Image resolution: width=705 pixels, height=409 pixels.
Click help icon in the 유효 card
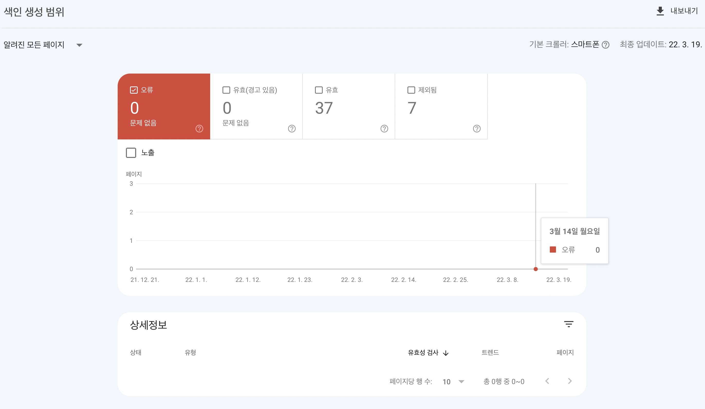point(384,129)
